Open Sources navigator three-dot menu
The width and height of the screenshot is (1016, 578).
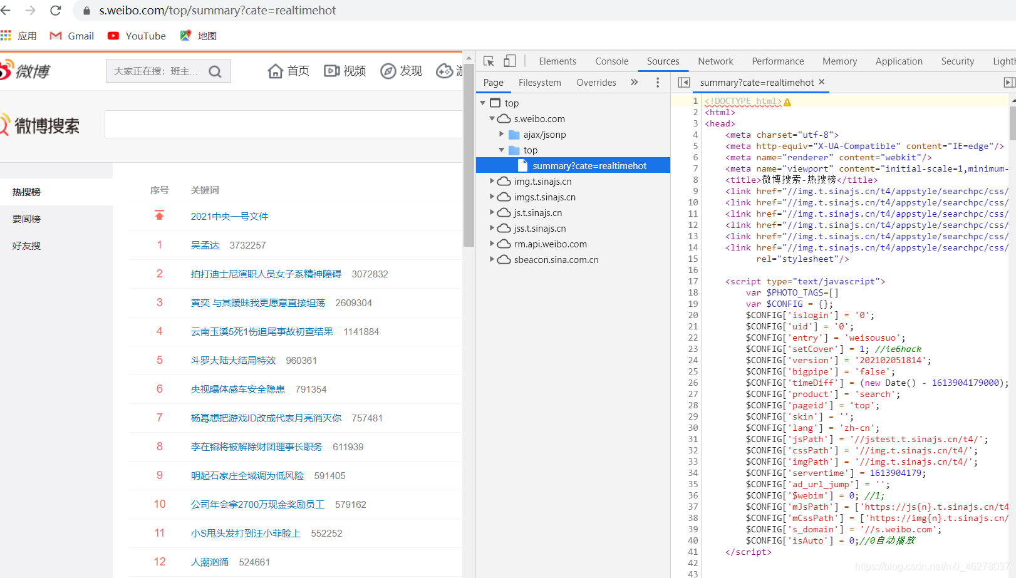[657, 82]
